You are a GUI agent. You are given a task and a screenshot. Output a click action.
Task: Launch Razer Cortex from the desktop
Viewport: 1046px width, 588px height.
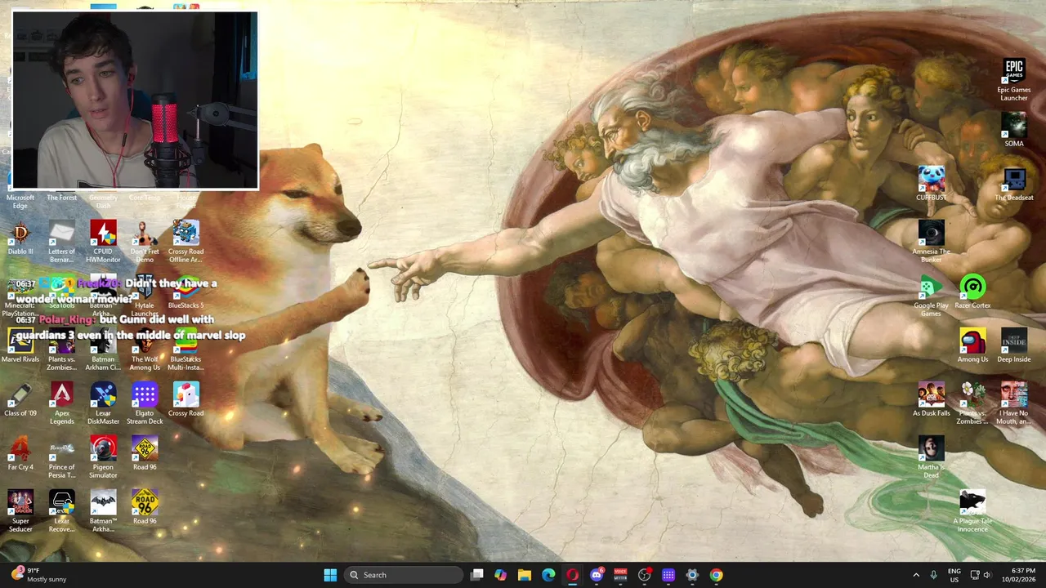coord(972,292)
